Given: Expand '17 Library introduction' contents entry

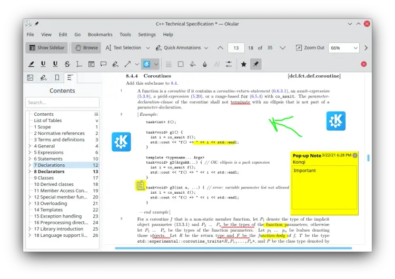Looking at the screenshot, I should 29,229.
